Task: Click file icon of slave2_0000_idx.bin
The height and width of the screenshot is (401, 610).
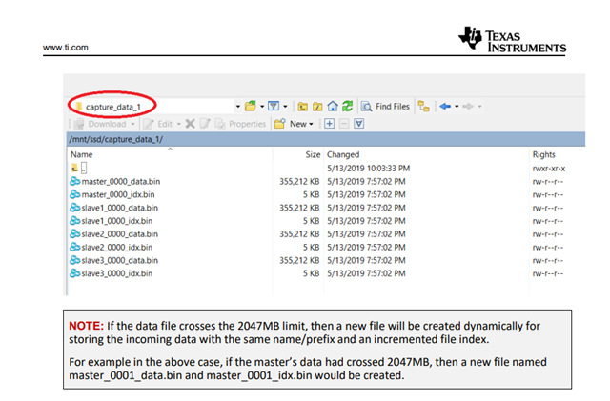Action: (x=74, y=248)
